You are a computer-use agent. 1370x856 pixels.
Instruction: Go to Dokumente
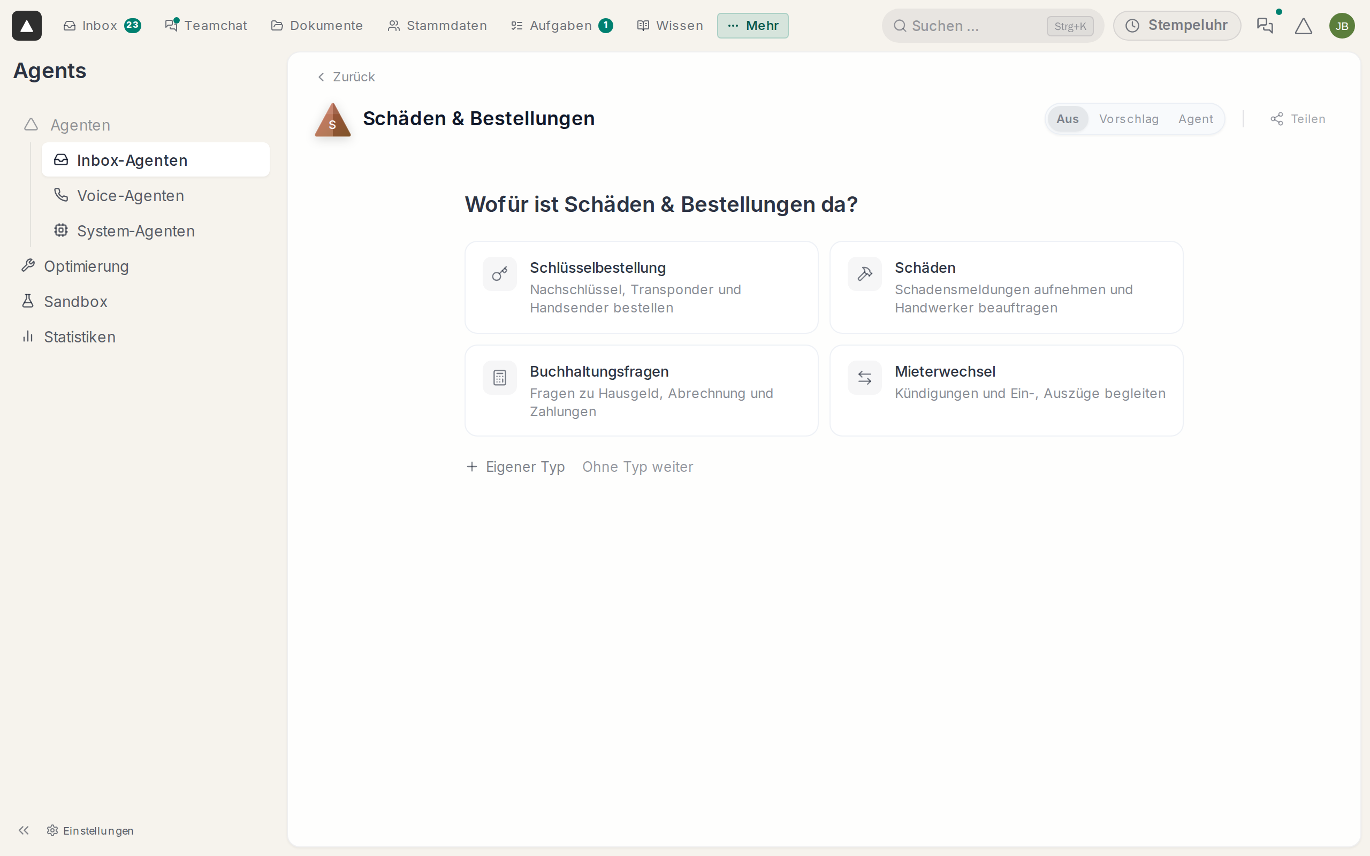[317, 26]
